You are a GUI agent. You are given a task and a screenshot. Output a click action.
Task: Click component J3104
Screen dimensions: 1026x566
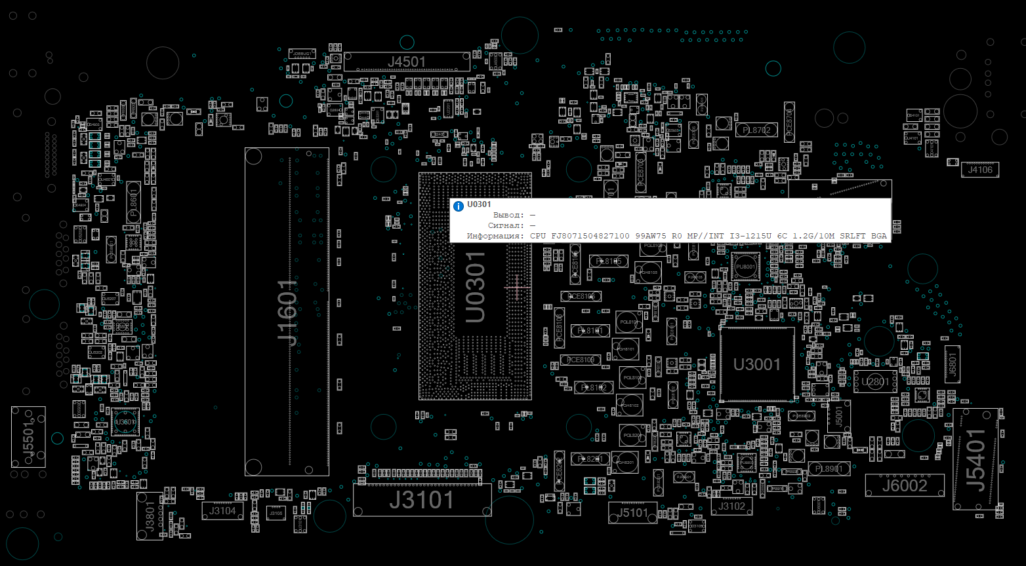coord(222,511)
